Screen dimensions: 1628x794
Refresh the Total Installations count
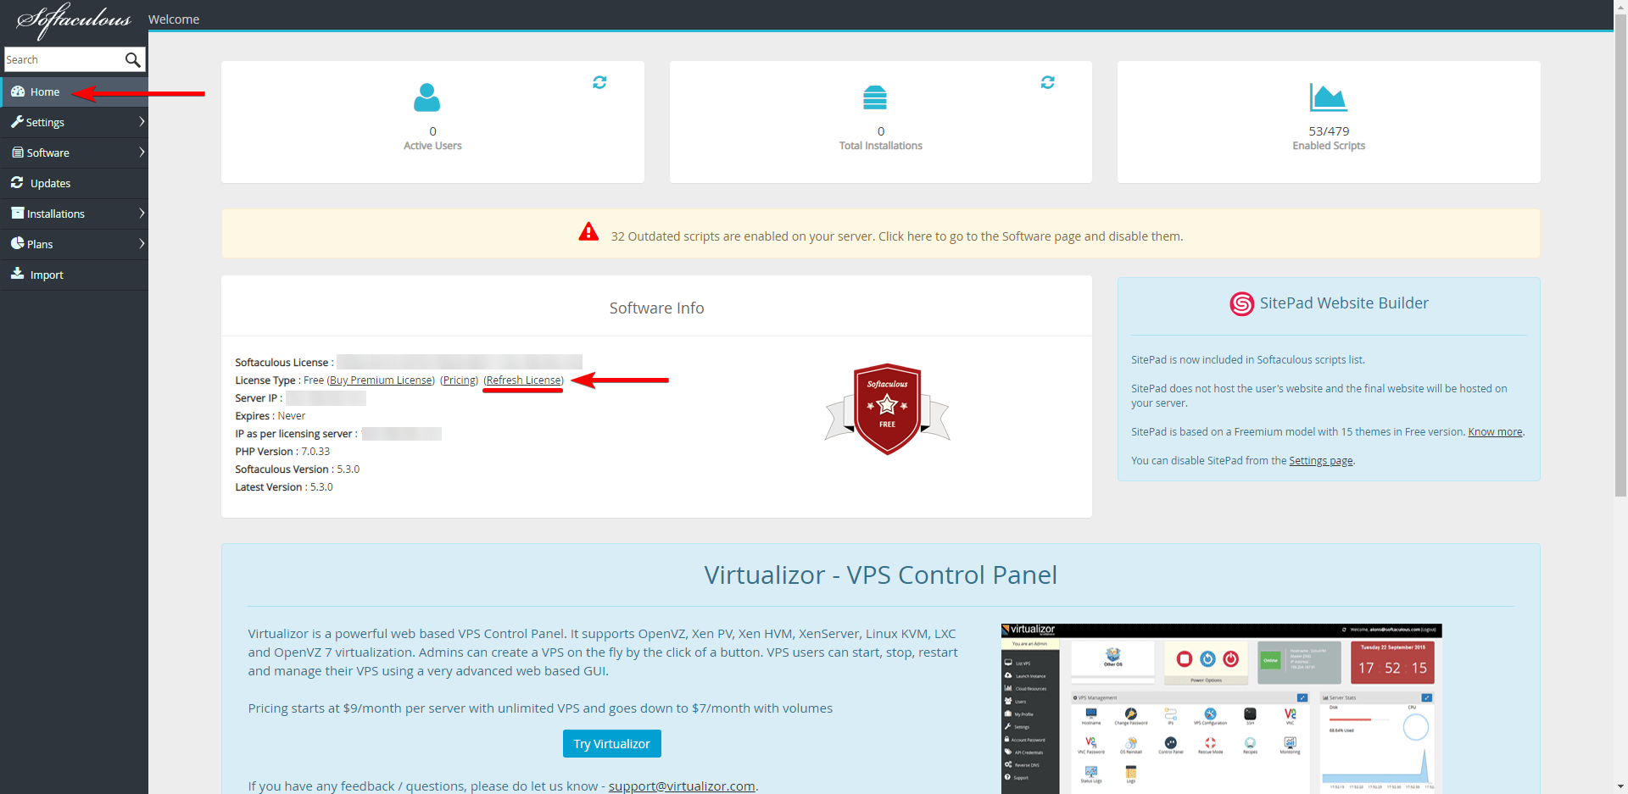(x=1048, y=82)
